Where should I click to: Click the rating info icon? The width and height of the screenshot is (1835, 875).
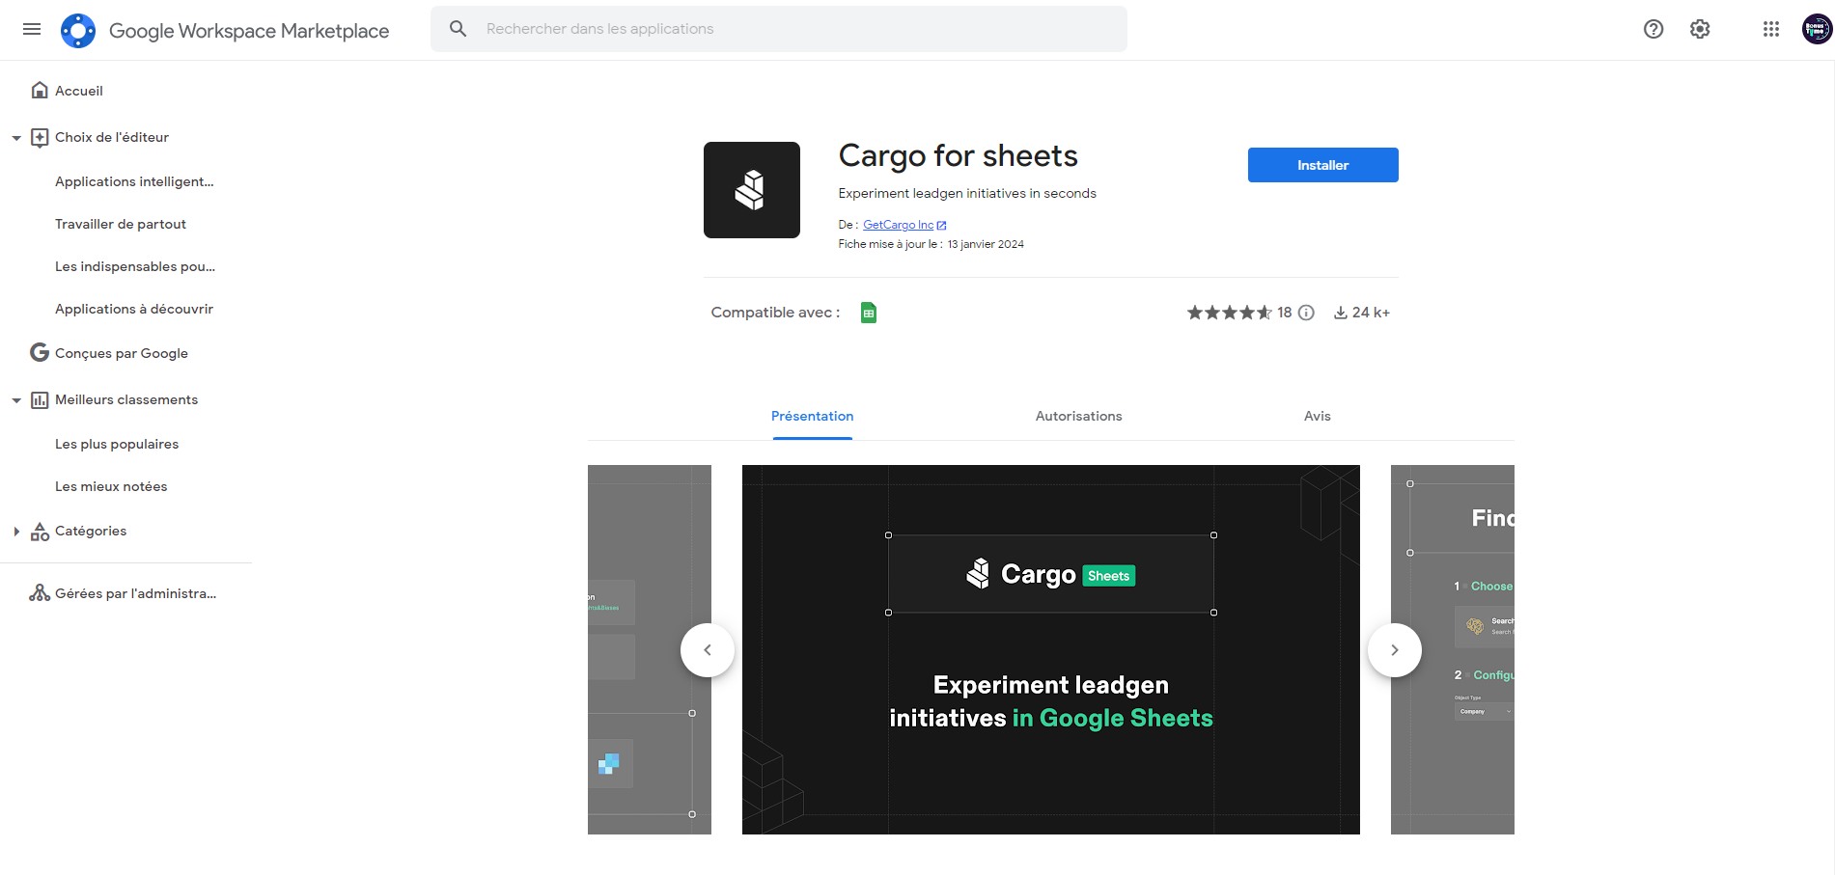[1306, 313]
